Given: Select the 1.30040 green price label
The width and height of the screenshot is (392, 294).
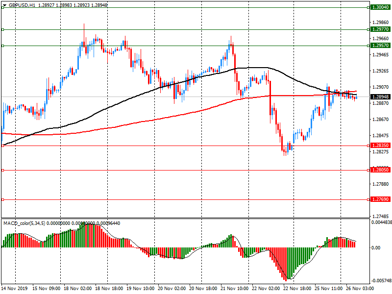Looking at the screenshot, I should tap(380, 7).
